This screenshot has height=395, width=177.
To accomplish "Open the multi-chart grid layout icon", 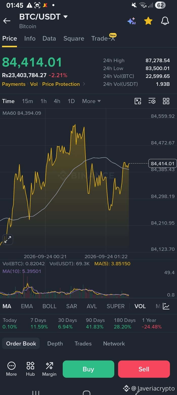I will coord(166,101).
